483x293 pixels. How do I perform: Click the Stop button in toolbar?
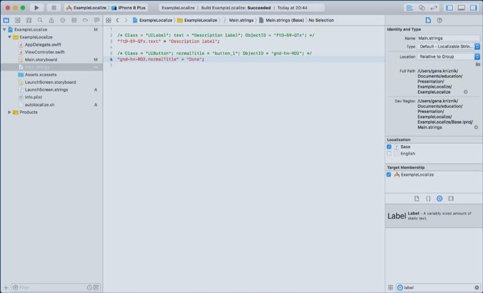coord(53,8)
